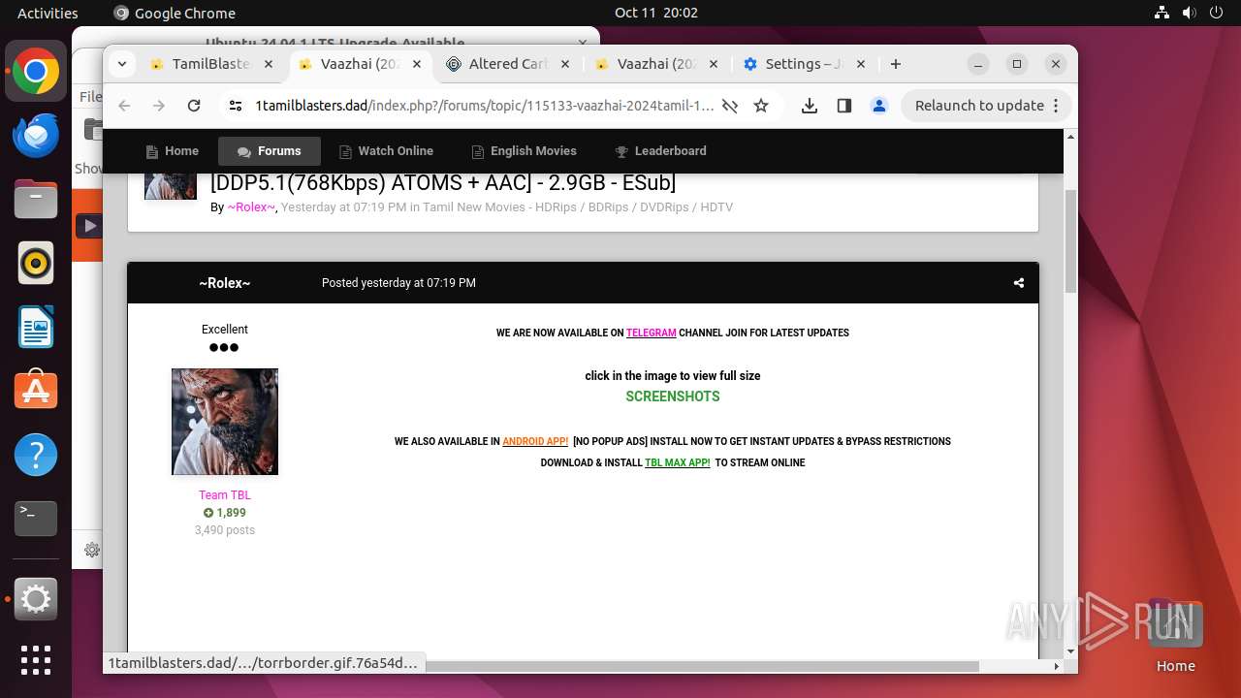Close the TamilBlasters tab
Viewport: 1241px width, 698px height.
(269, 64)
